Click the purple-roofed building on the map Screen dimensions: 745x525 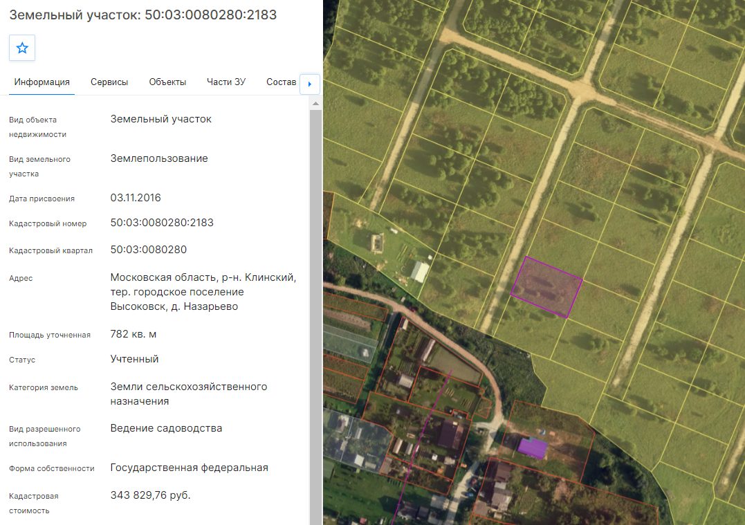532,448
